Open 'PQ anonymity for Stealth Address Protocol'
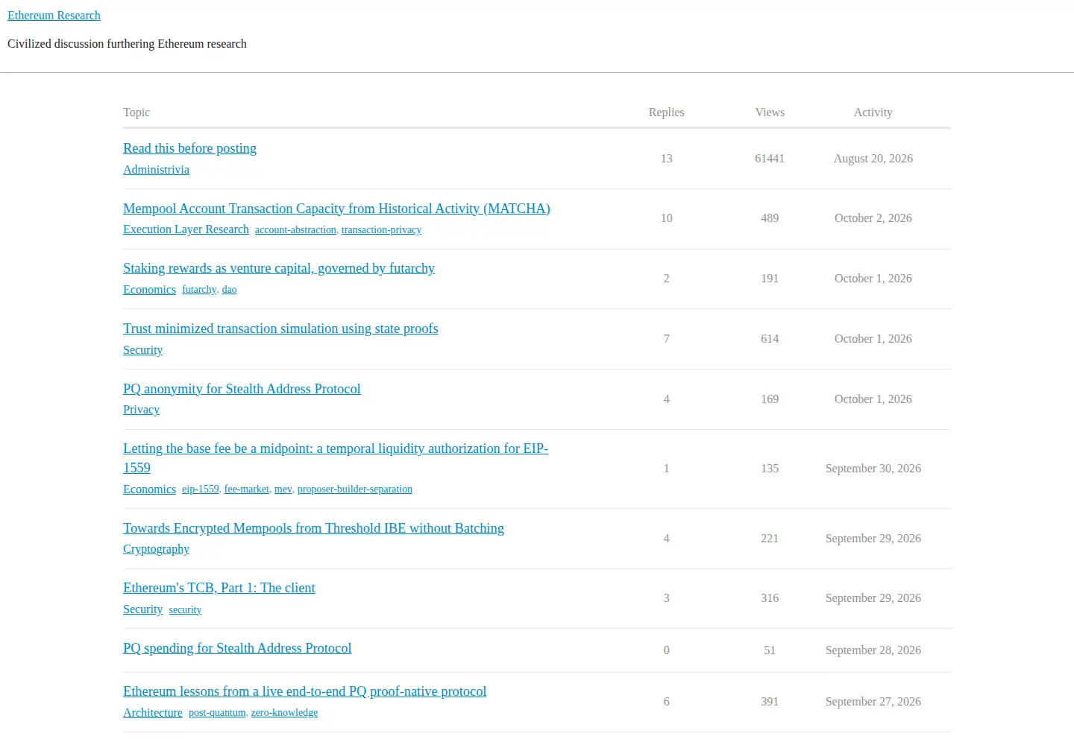1074x745 pixels. (x=242, y=389)
